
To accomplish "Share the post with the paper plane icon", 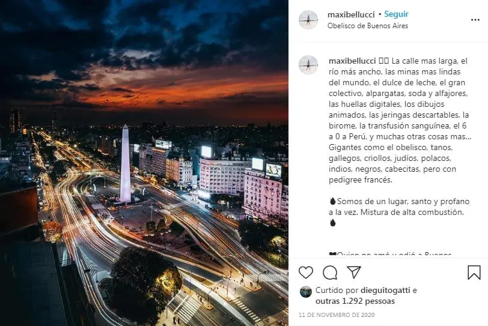I will 354,272.
